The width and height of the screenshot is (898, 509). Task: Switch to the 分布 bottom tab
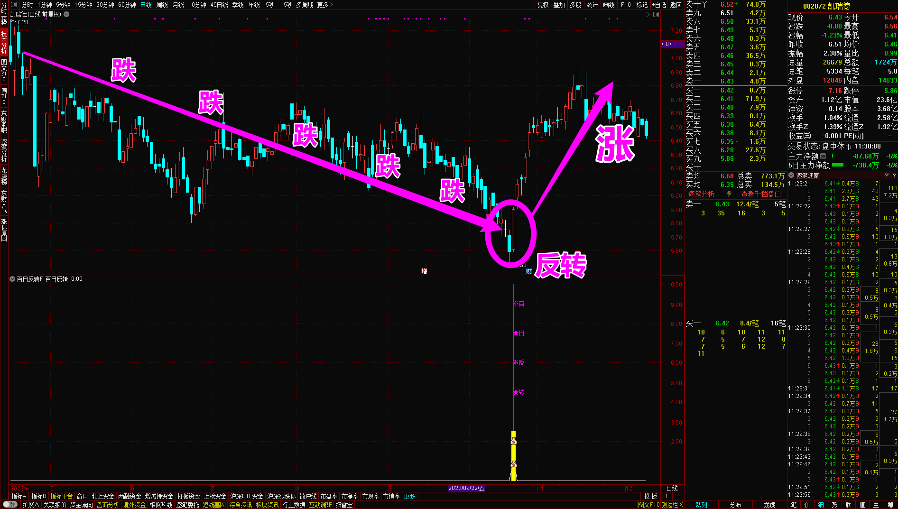pos(735,505)
